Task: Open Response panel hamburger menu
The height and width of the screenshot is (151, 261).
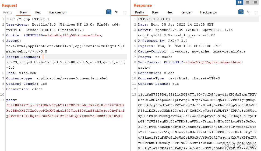Action: pyautogui.click(x=256, y=12)
